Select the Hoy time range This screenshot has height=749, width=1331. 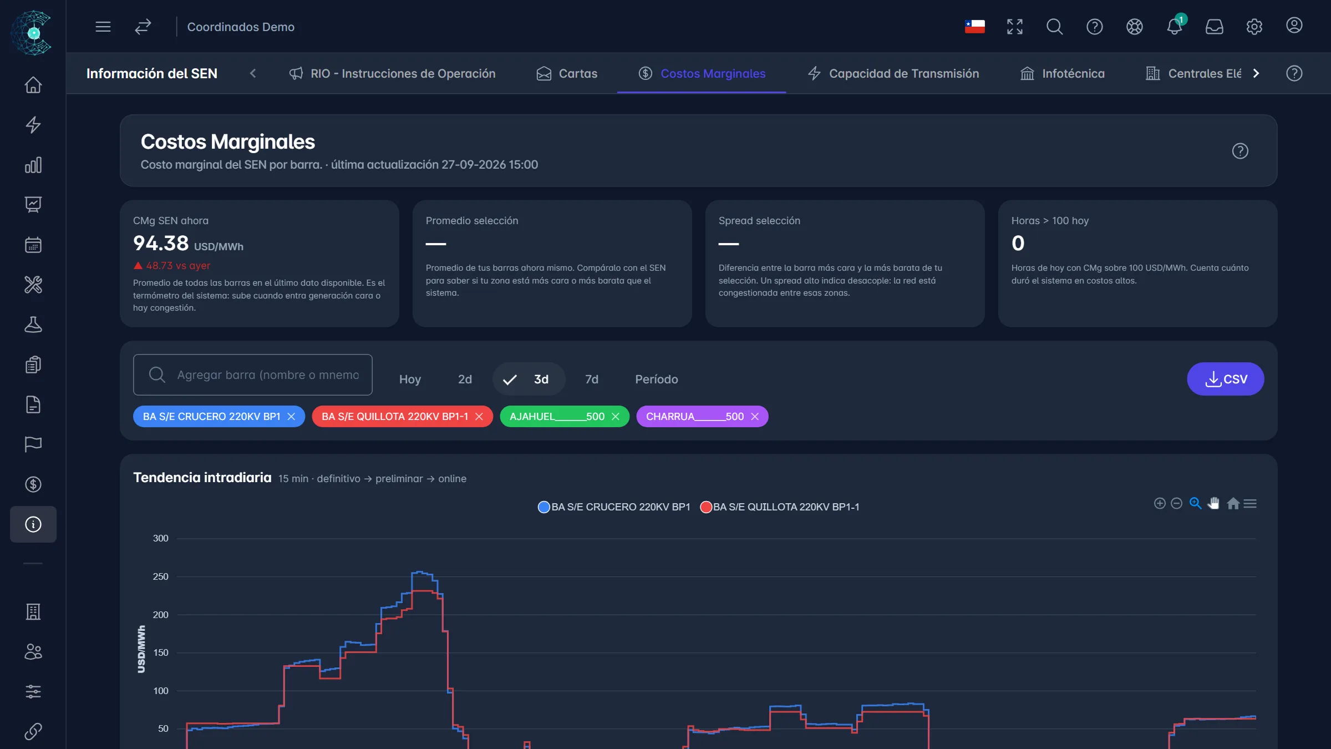pyautogui.click(x=410, y=379)
